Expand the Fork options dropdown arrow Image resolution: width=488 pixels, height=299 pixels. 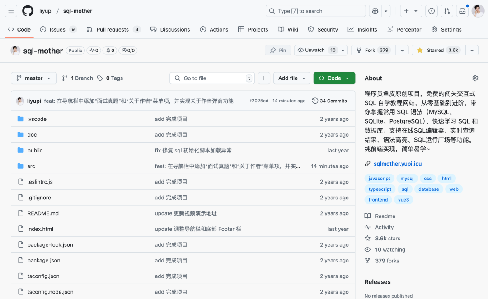(402, 51)
